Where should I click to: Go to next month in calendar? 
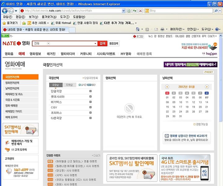[x=207, y=87]
